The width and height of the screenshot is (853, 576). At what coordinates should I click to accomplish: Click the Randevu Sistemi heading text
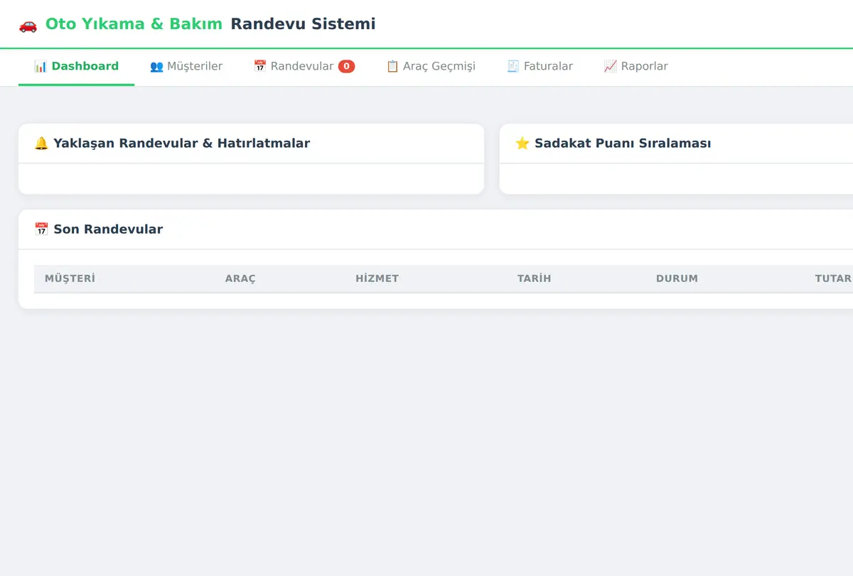pos(303,24)
